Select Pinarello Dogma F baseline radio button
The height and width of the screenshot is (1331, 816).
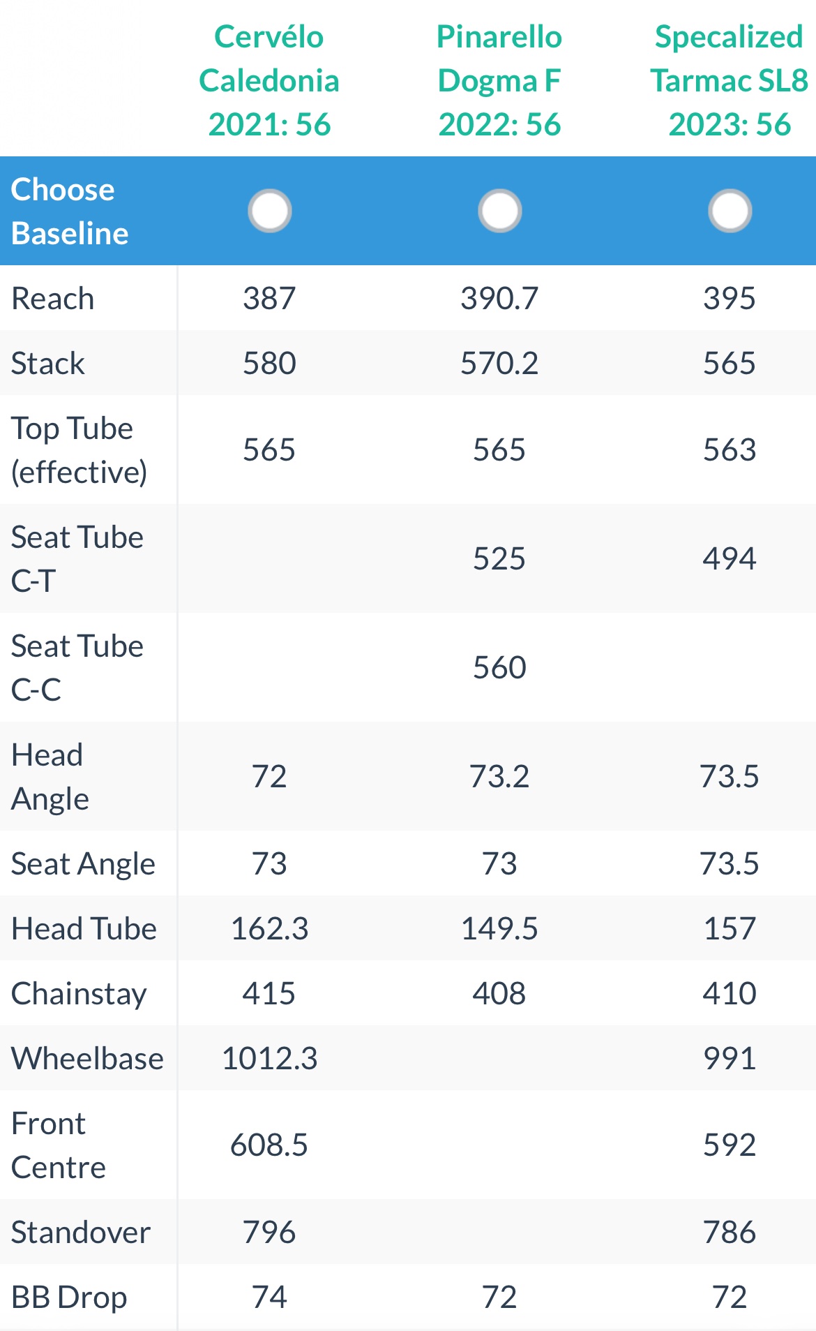499,211
